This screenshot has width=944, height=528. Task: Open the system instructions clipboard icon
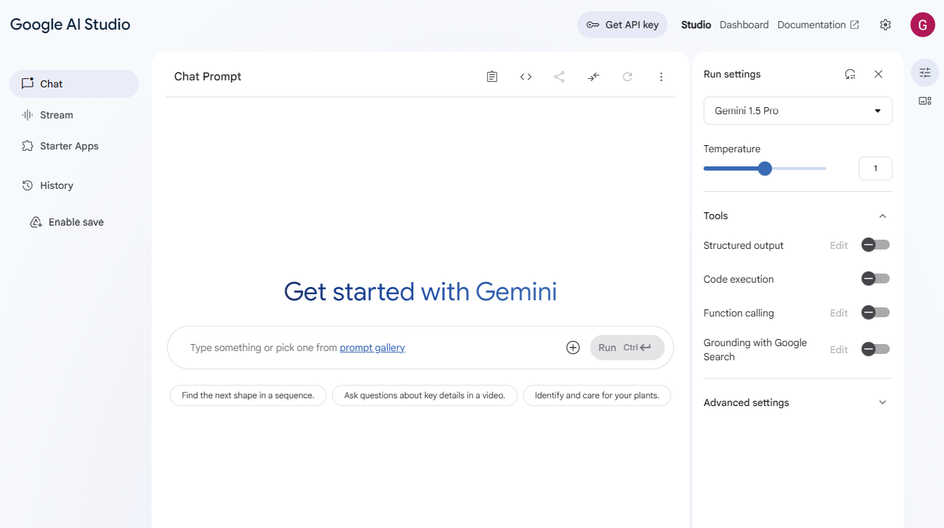pyautogui.click(x=492, y=77)
